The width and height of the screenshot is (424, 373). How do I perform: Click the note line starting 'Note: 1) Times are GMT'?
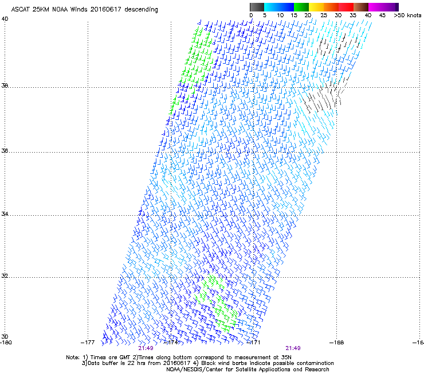tap(179, 358)
